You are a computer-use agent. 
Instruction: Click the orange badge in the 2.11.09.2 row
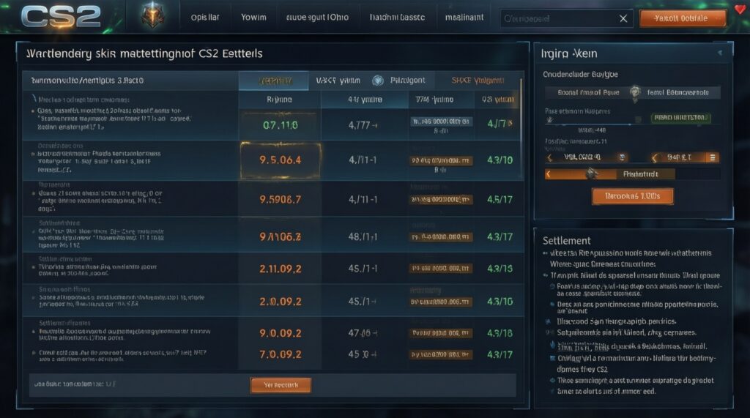click(x=440, y=269)
